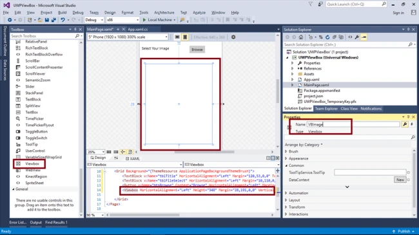
Task: Click the New button for DataContext
Action: [400, 180]
